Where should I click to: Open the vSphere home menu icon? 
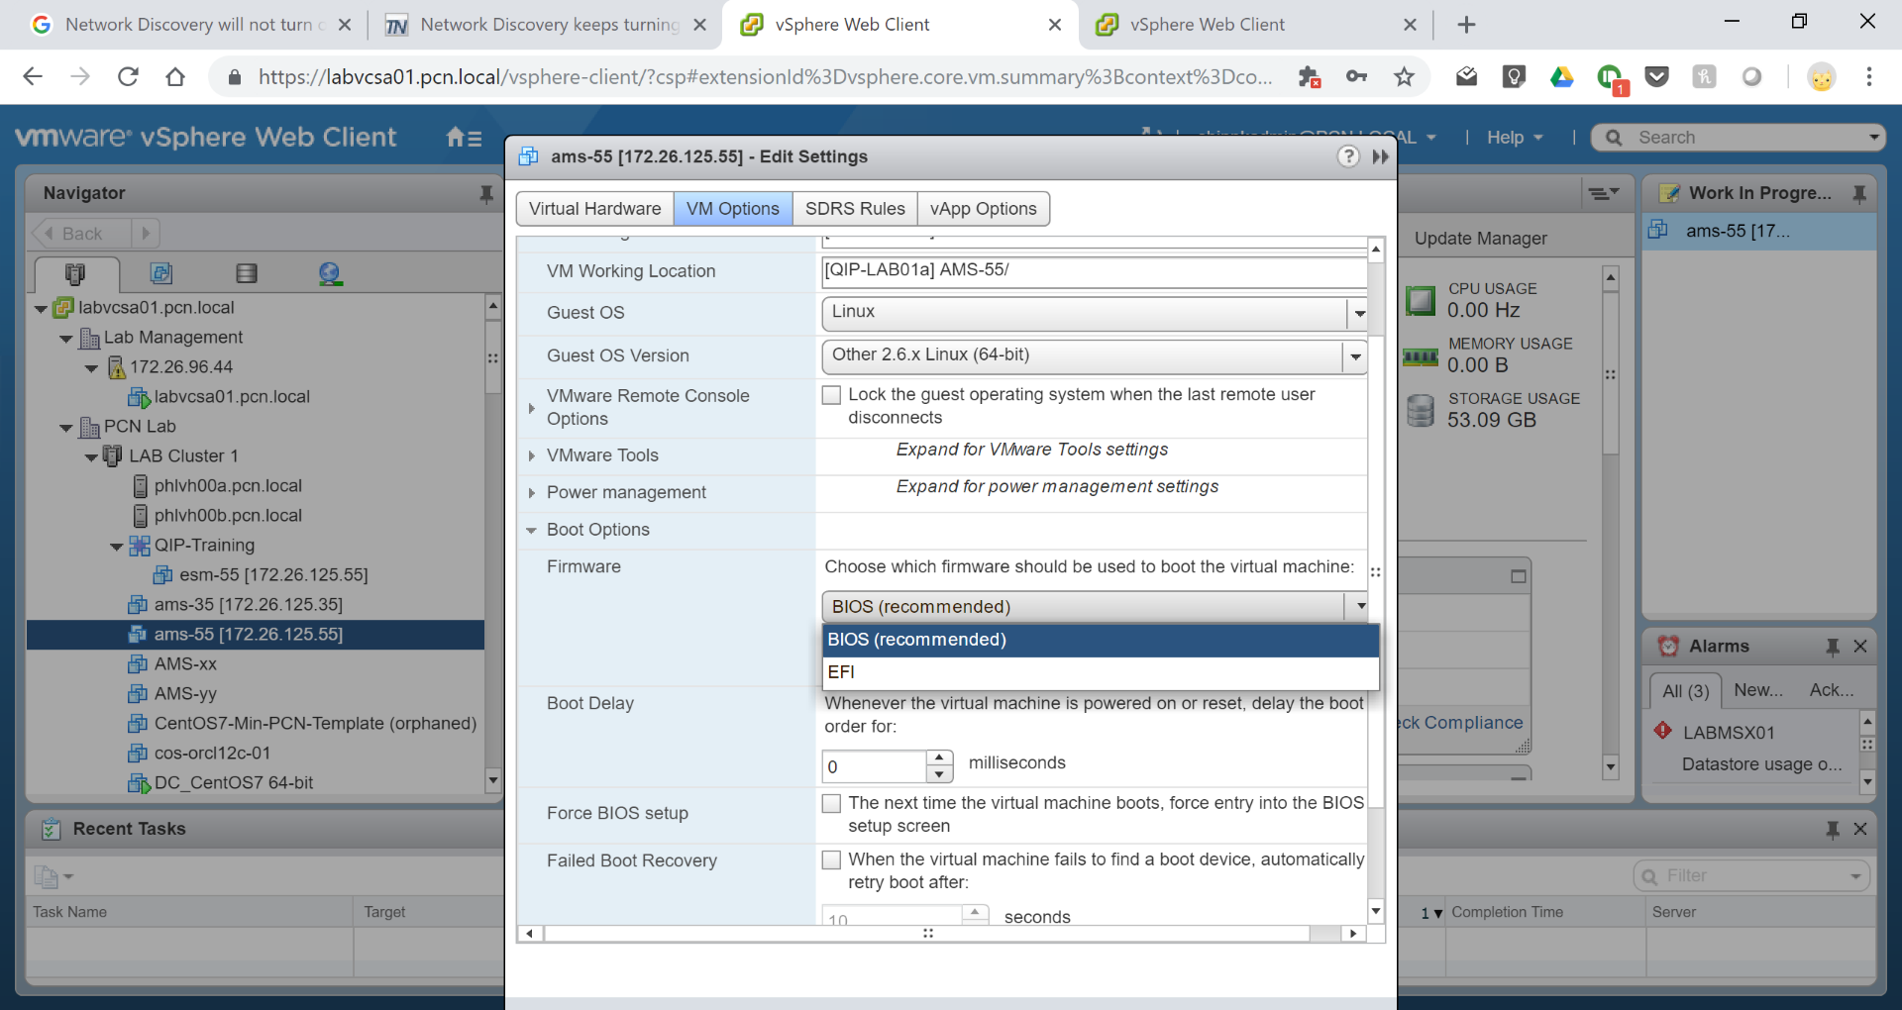(x=463, y=138)
